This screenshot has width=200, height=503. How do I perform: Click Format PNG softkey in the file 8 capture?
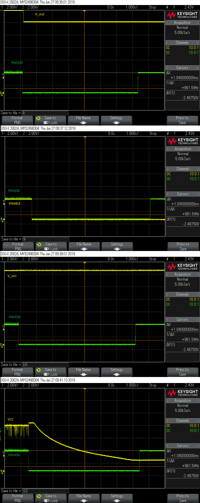coord(17,120)
